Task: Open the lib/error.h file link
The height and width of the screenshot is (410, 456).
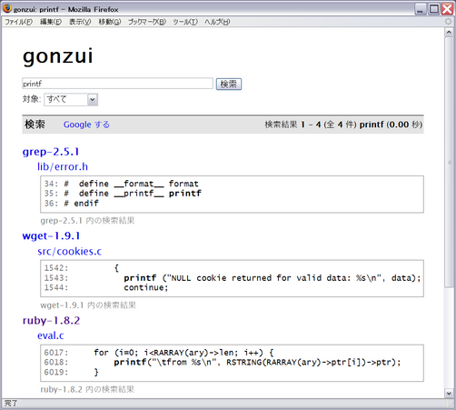Action: (x=63, y=166)
